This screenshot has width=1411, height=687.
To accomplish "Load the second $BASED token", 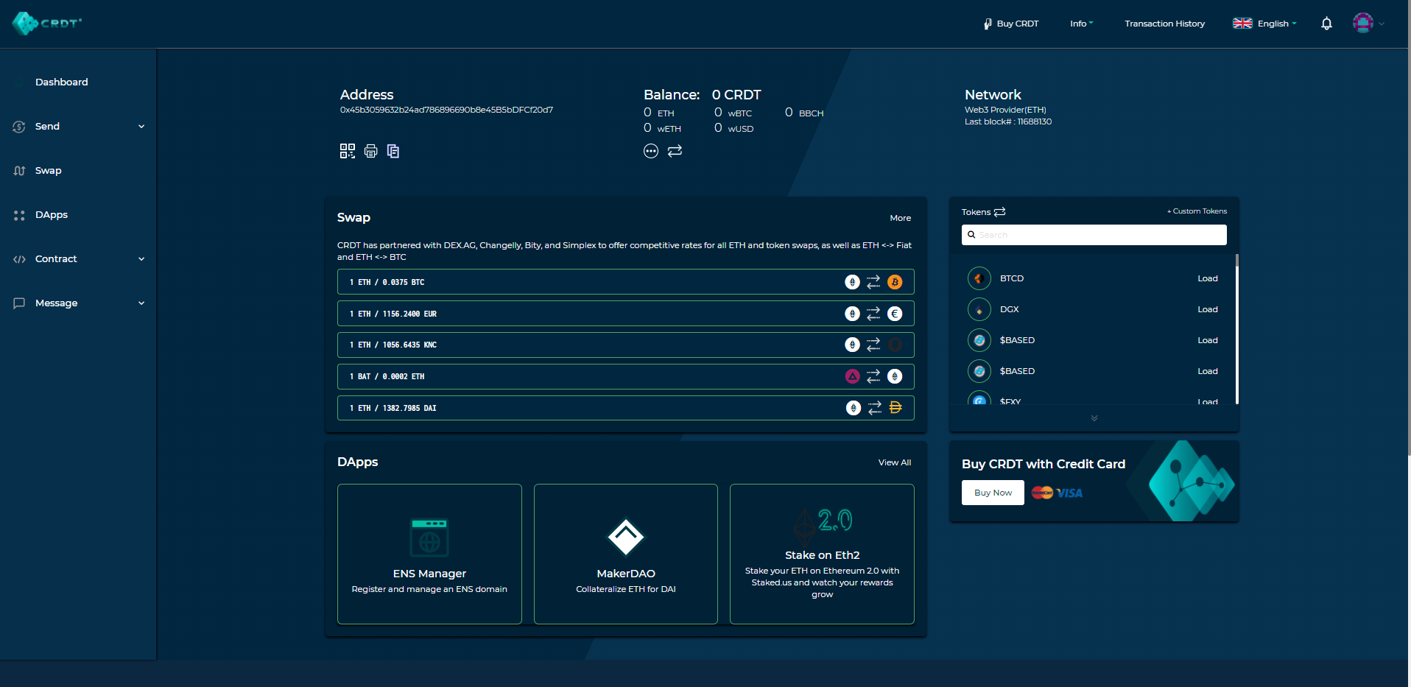I will (1208, 371).
